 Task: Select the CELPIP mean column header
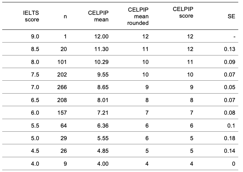pos(98,16)
